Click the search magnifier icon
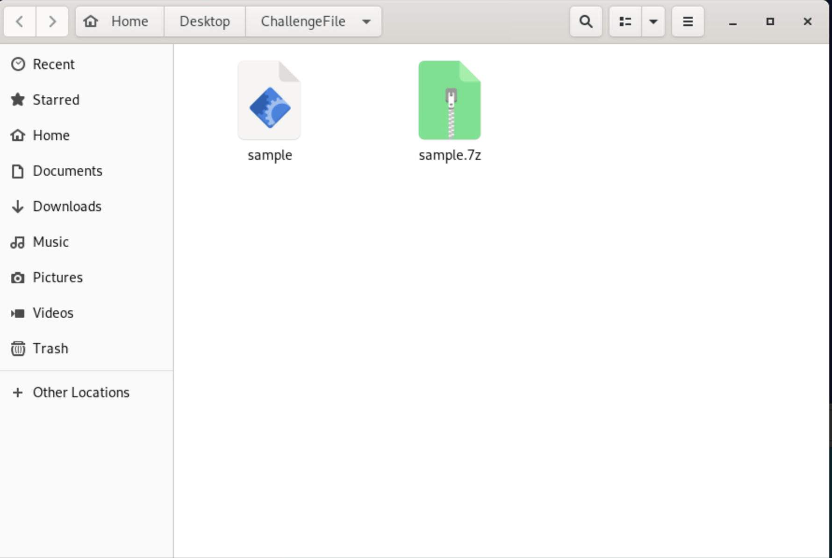 pyautogui.click(x=586, y=21)
